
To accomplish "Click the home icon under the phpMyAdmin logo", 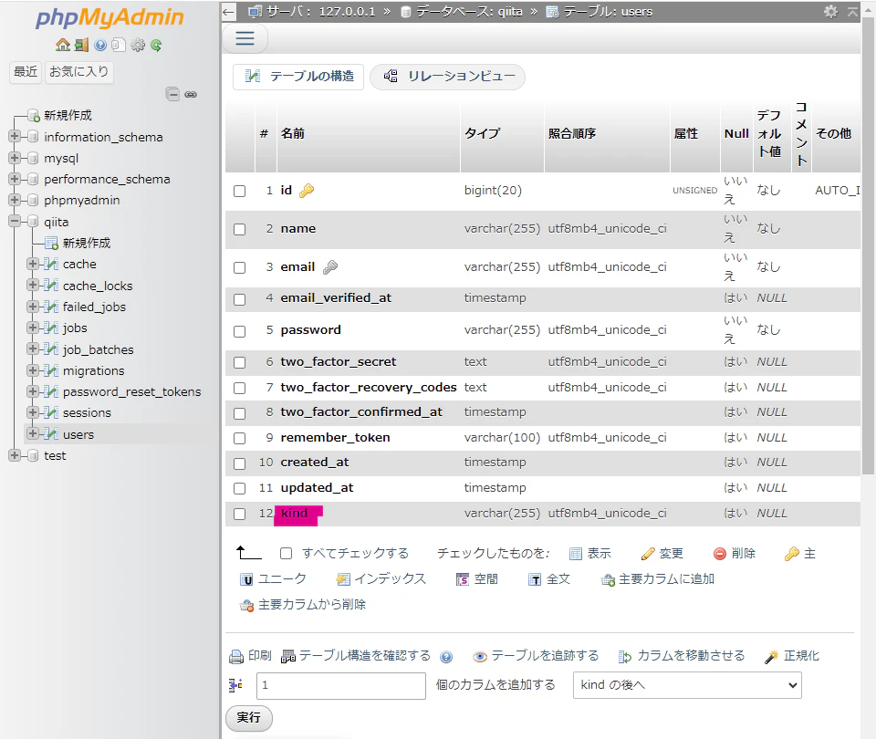I will [x=63, y=45].
